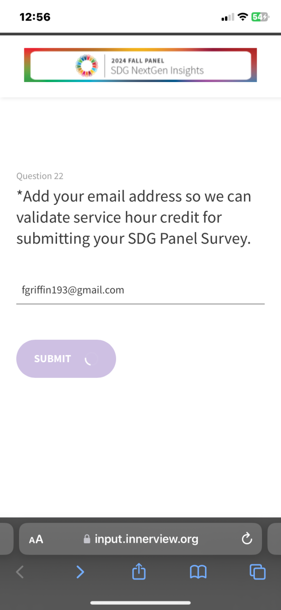Tap the Wi-Fi status icon
The height and width of the screenshot is (610, 281).
[x=243, y=17]
